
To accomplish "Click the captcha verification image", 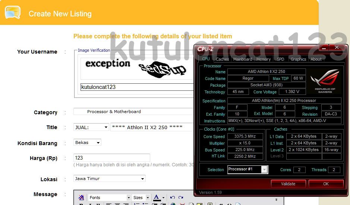I will point(136,68).
